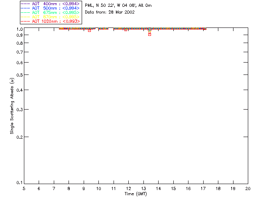The image size is (255, 204).
Task: Click the 0.1 y-axis tick label
Action: pos(20,183)
